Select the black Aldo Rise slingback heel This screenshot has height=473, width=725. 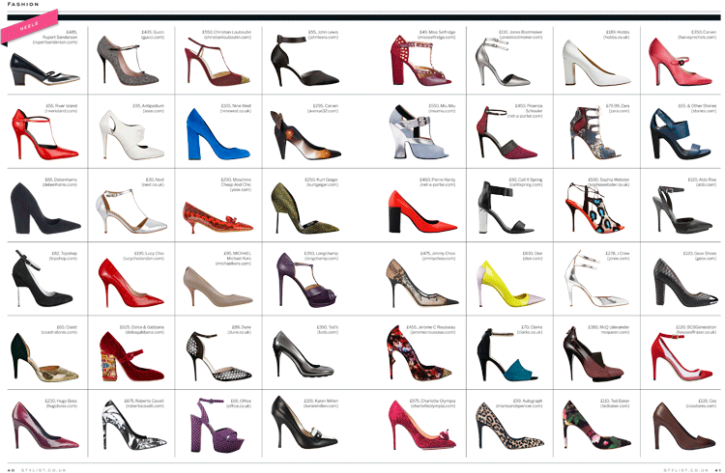682,210
